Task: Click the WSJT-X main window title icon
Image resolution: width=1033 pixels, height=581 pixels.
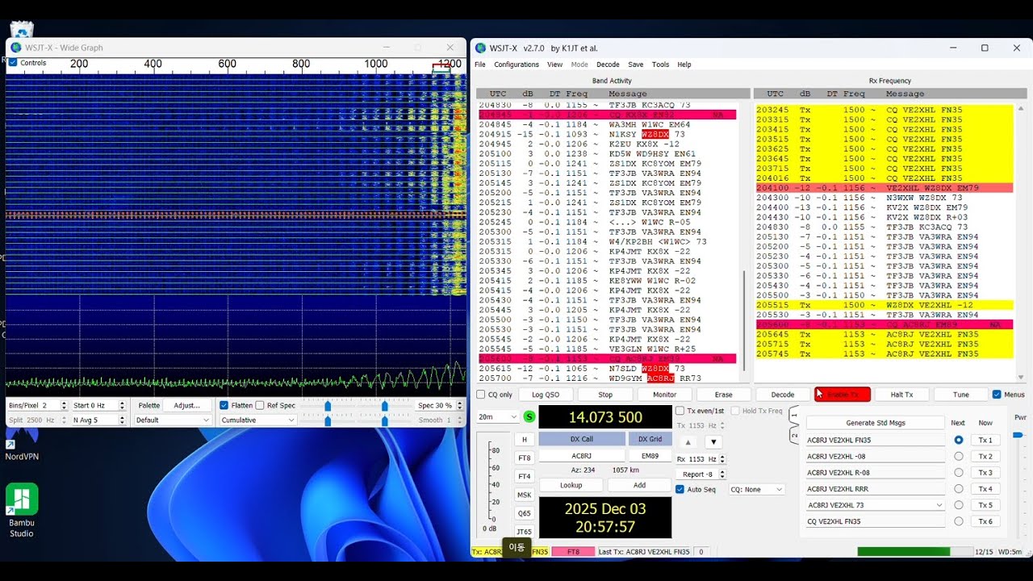Action: click(480, 48)
